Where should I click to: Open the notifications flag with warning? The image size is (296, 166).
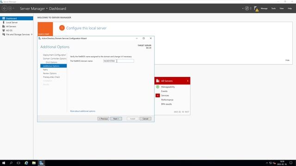(x=256, y=8)
